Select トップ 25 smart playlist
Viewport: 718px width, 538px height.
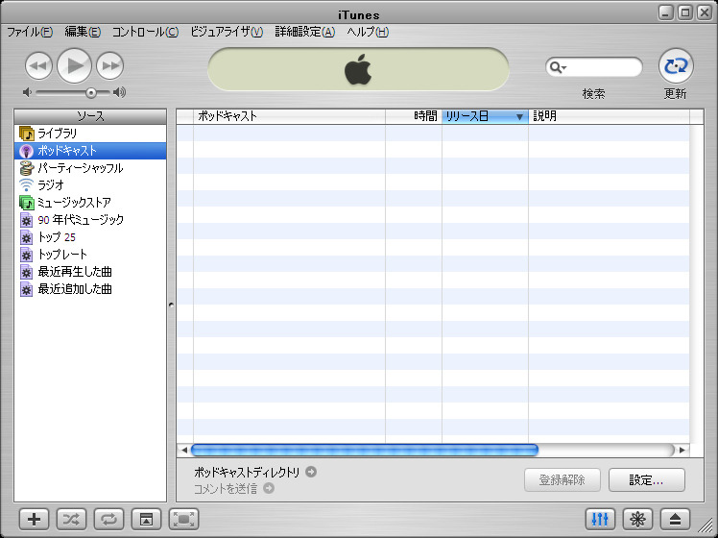(90, 237)
